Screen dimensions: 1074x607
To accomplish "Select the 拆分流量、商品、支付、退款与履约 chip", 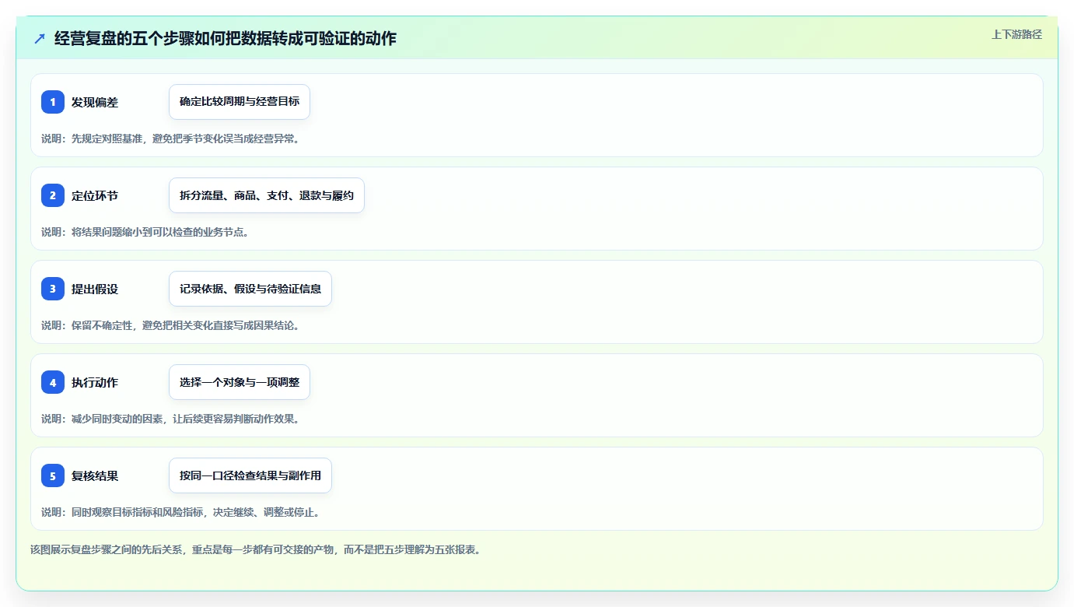I will click(x=267, y=195).
